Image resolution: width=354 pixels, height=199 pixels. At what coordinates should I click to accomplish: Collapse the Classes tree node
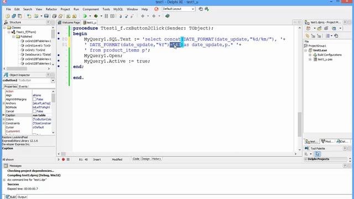click(4, 28)
